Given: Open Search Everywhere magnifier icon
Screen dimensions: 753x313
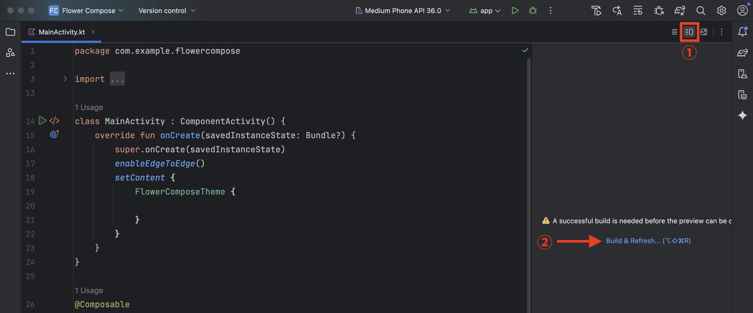Looking at the screenshot, I should coord(701,11).
